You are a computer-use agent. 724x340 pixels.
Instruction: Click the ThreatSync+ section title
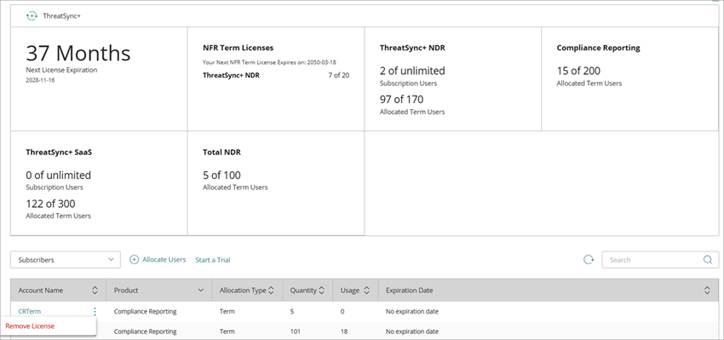pos(62,15)
